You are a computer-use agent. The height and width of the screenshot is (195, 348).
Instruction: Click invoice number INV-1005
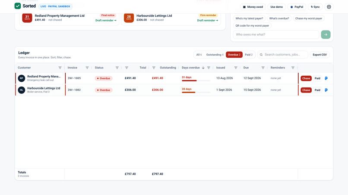74,78
